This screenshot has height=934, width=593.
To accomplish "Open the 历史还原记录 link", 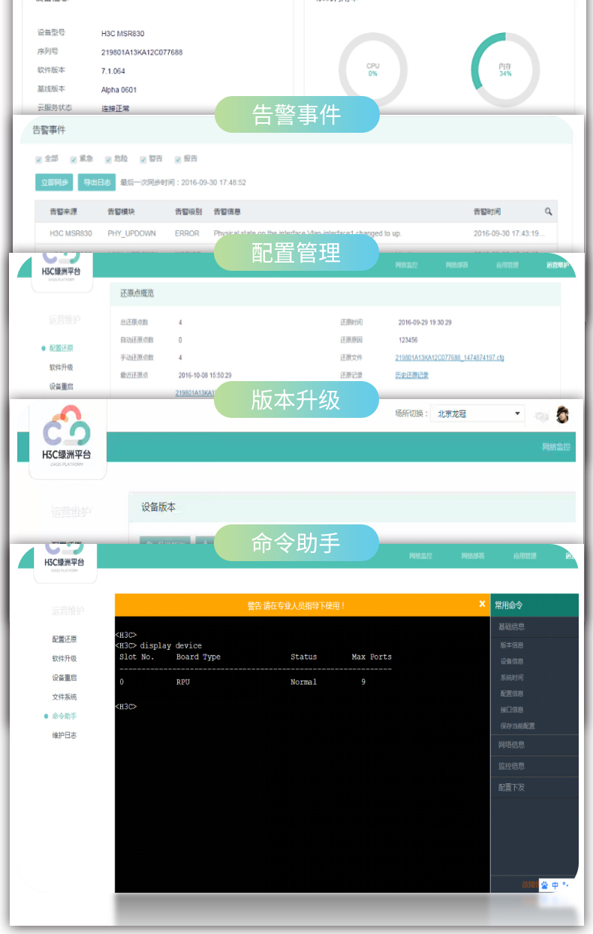I will tap(412, 375).
